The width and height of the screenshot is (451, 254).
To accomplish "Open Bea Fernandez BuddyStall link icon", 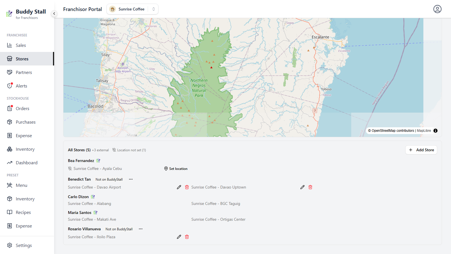I will click(x=98, y=161).
